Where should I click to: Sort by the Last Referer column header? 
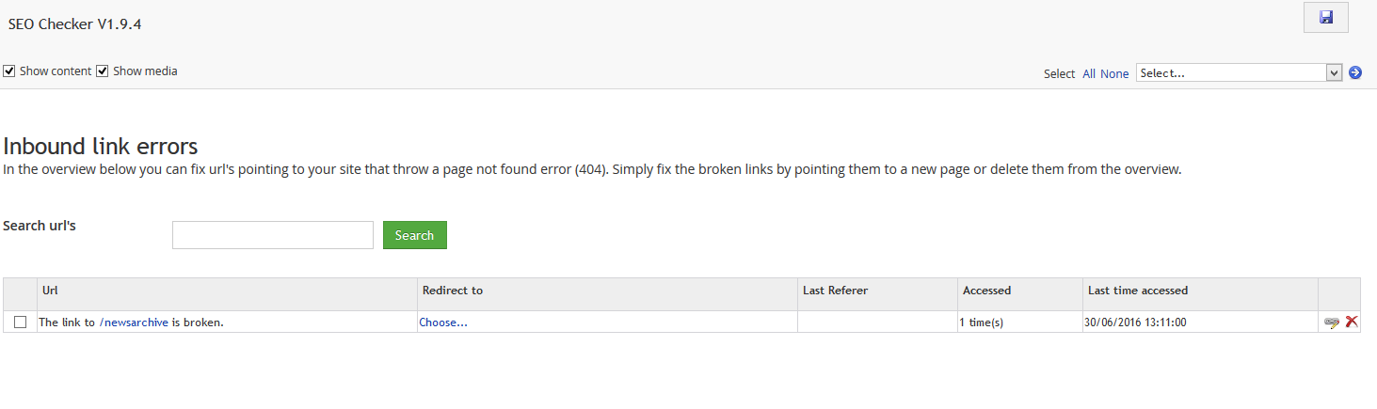[835, 291]
